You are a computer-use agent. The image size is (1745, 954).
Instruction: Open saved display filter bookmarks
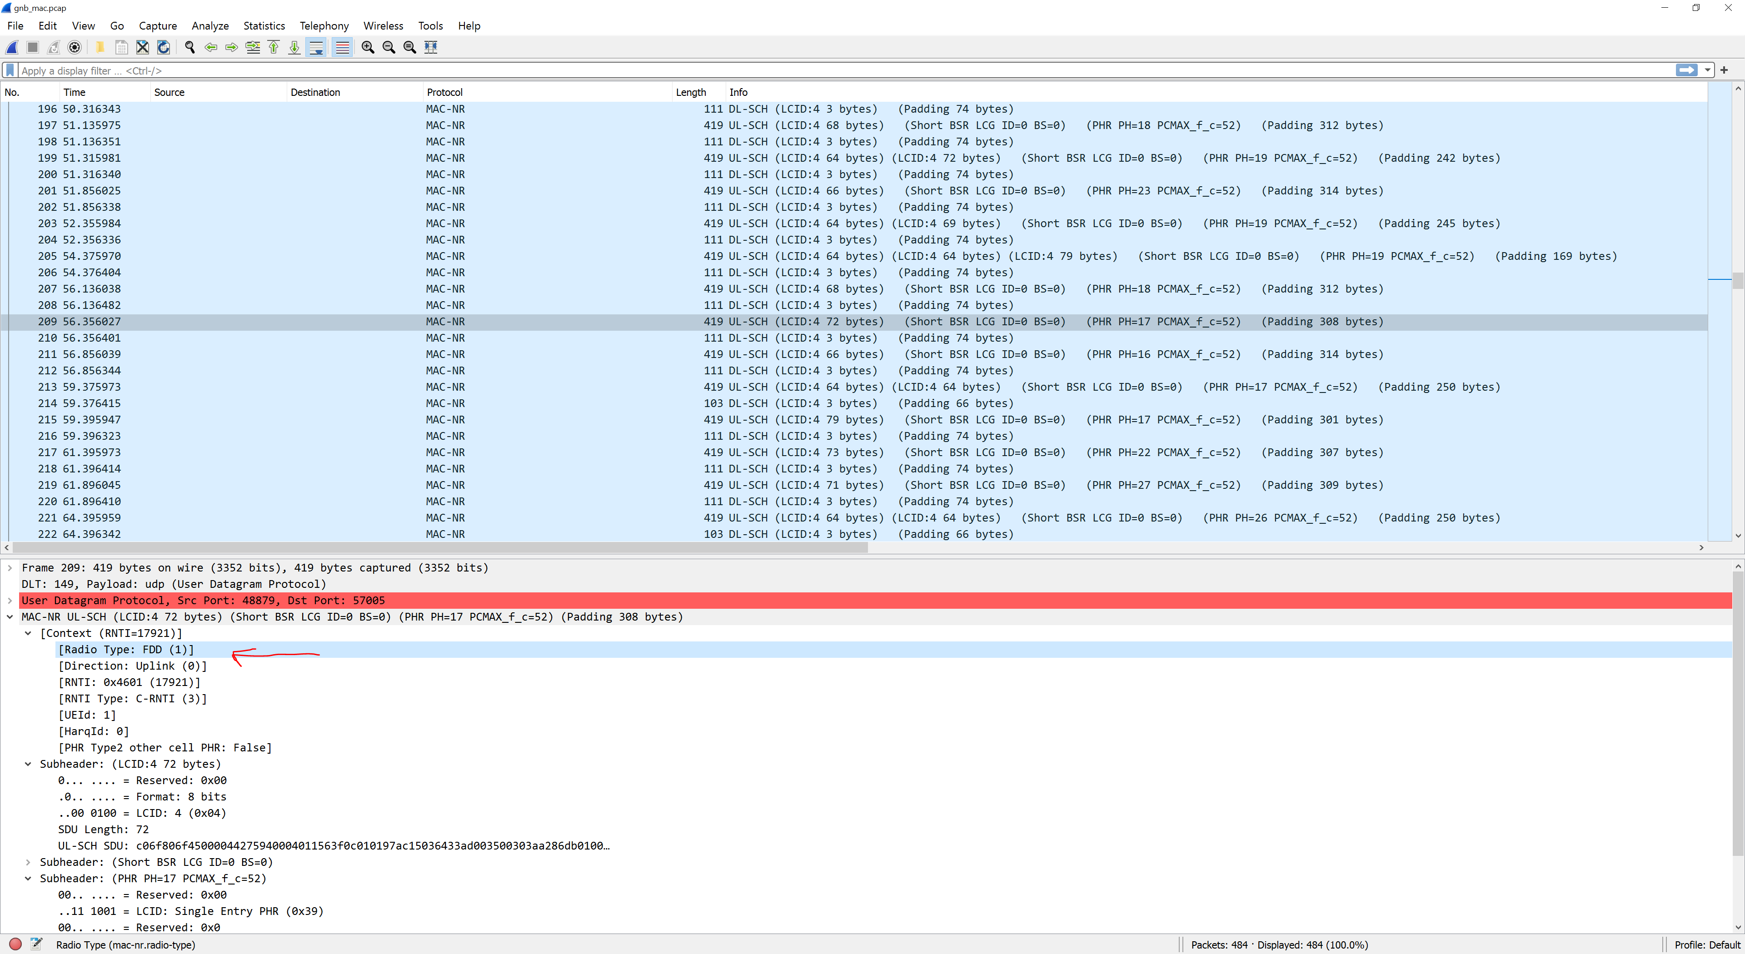pyautogui.click(x=10, y=70)
